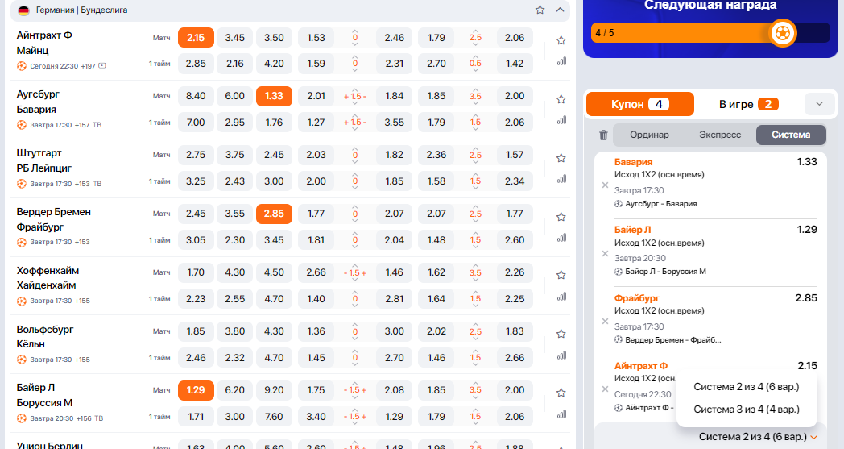Add Аугсбург – Бавария to favorites
Viewport: 844px width, 449px height.
coord(561,99)
